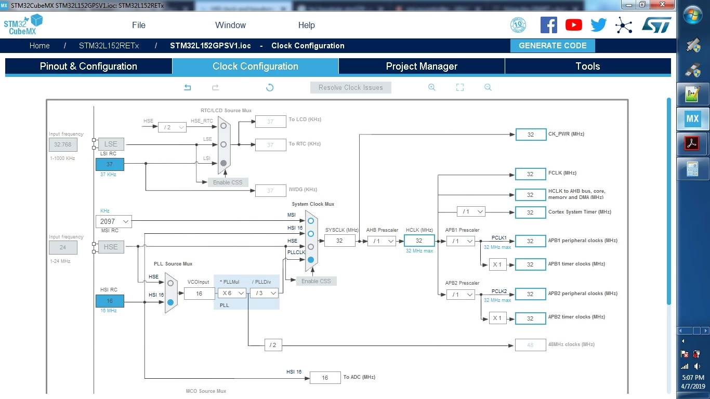This screenshot has width=710, height=399.
Task: Open the File menu
Action: click(139, 25)
